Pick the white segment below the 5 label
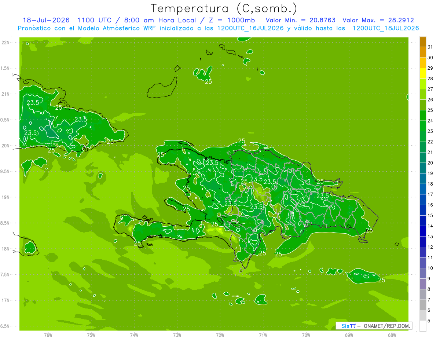 tap(423, 326)
